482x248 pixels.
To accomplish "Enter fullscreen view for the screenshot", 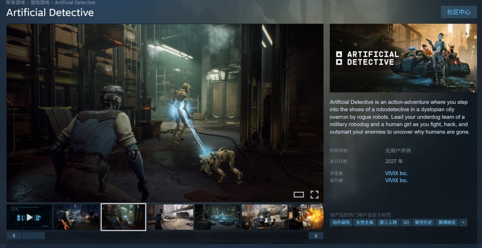I will click(314, 194).
